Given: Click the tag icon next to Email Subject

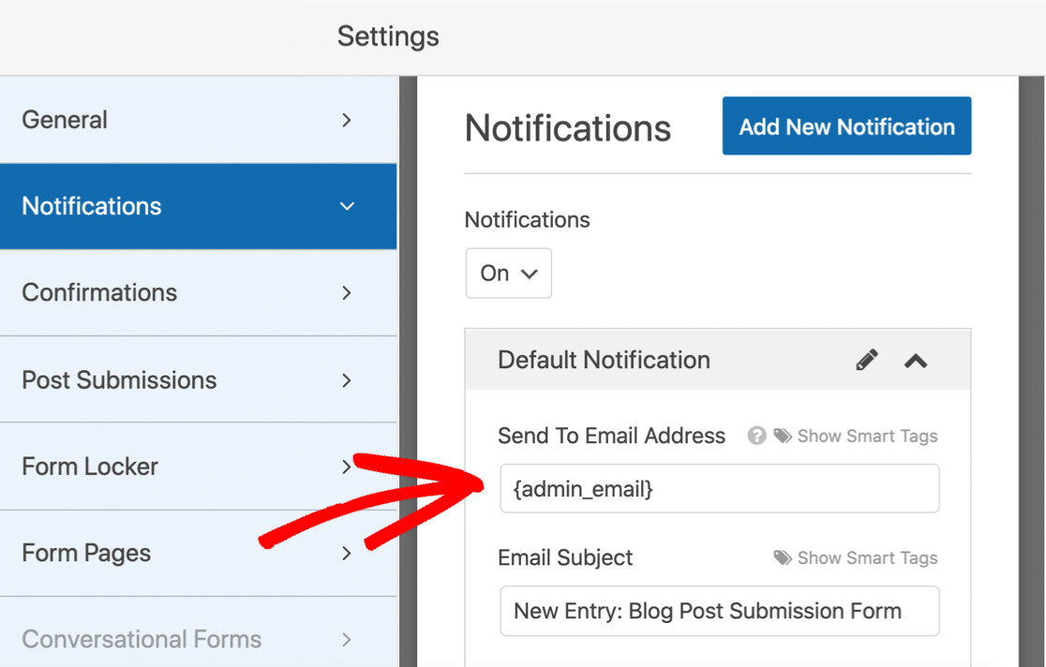Looking at the screenshot, I should coord(783,557).
